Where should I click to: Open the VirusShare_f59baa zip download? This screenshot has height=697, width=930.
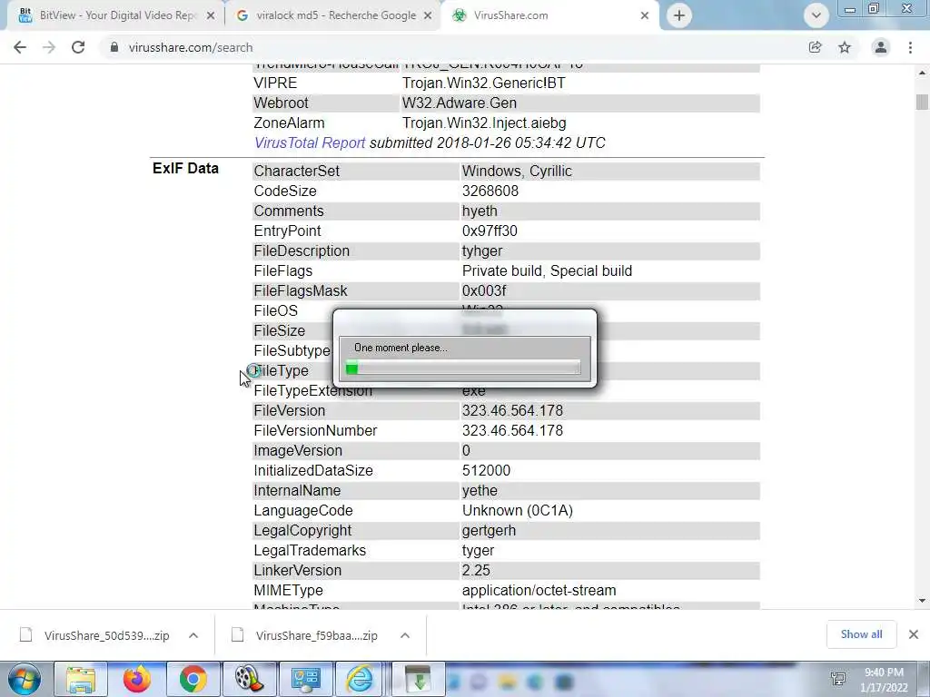click(x=306, y=635)
